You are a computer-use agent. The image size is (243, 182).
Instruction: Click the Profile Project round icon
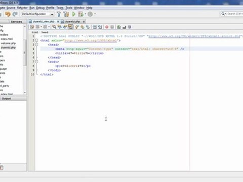point(90,14)
